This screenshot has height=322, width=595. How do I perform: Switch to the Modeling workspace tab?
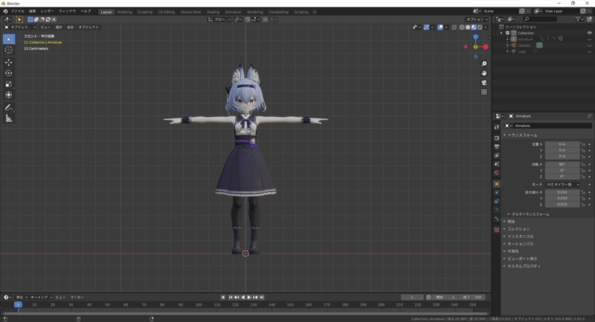(x=124, y=12)
